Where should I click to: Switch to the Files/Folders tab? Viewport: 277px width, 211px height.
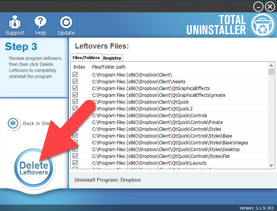(x=86, y=58)
